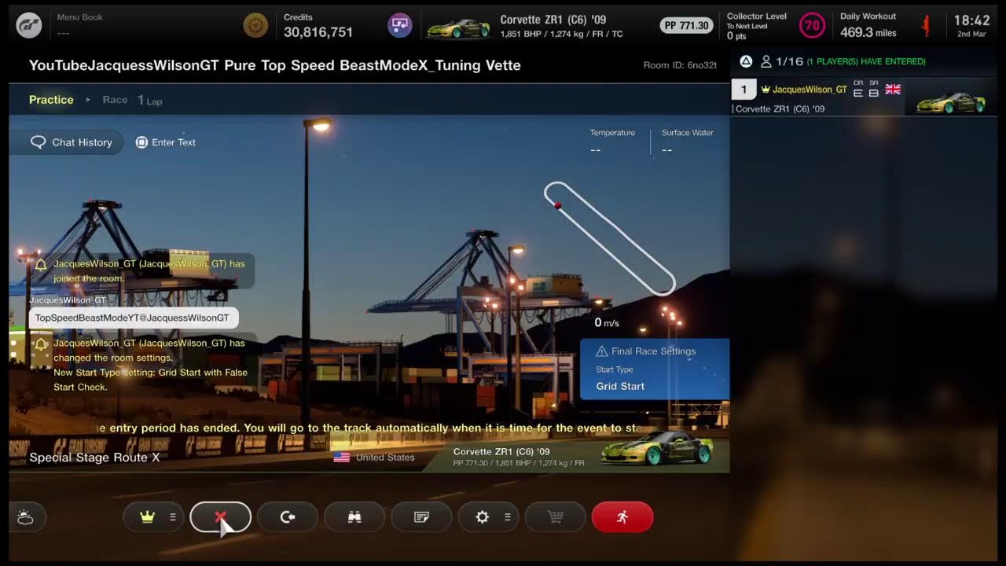
Task: Click the bell icon for room settings changed
Action: pos(41,344)
